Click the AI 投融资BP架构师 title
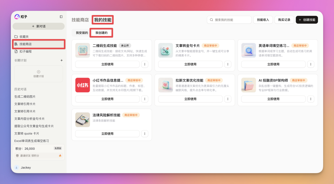This screenshot has width=334, height=184. pos(273,80)
